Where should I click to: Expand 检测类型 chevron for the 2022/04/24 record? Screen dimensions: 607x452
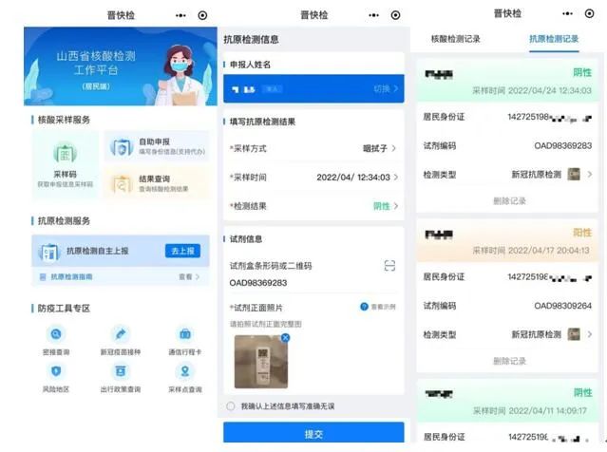tap(590, 174)
